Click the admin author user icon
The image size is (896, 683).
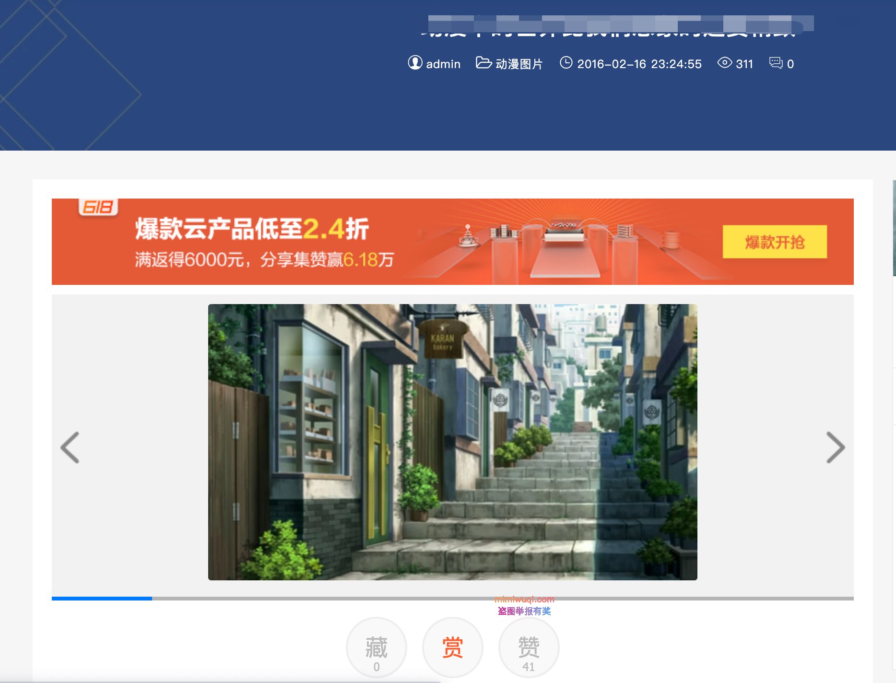click(x=415, y=63)
